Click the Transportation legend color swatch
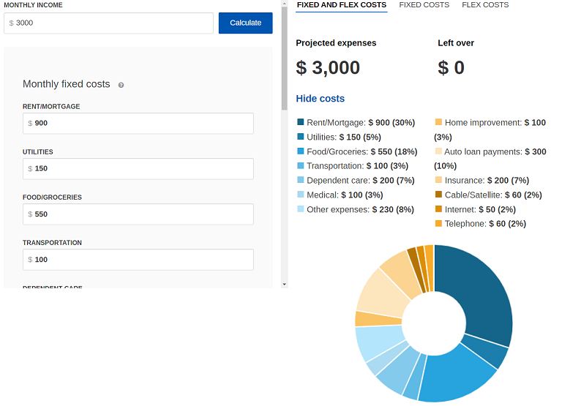Screen dimensions: 562x406 [300, 165]
